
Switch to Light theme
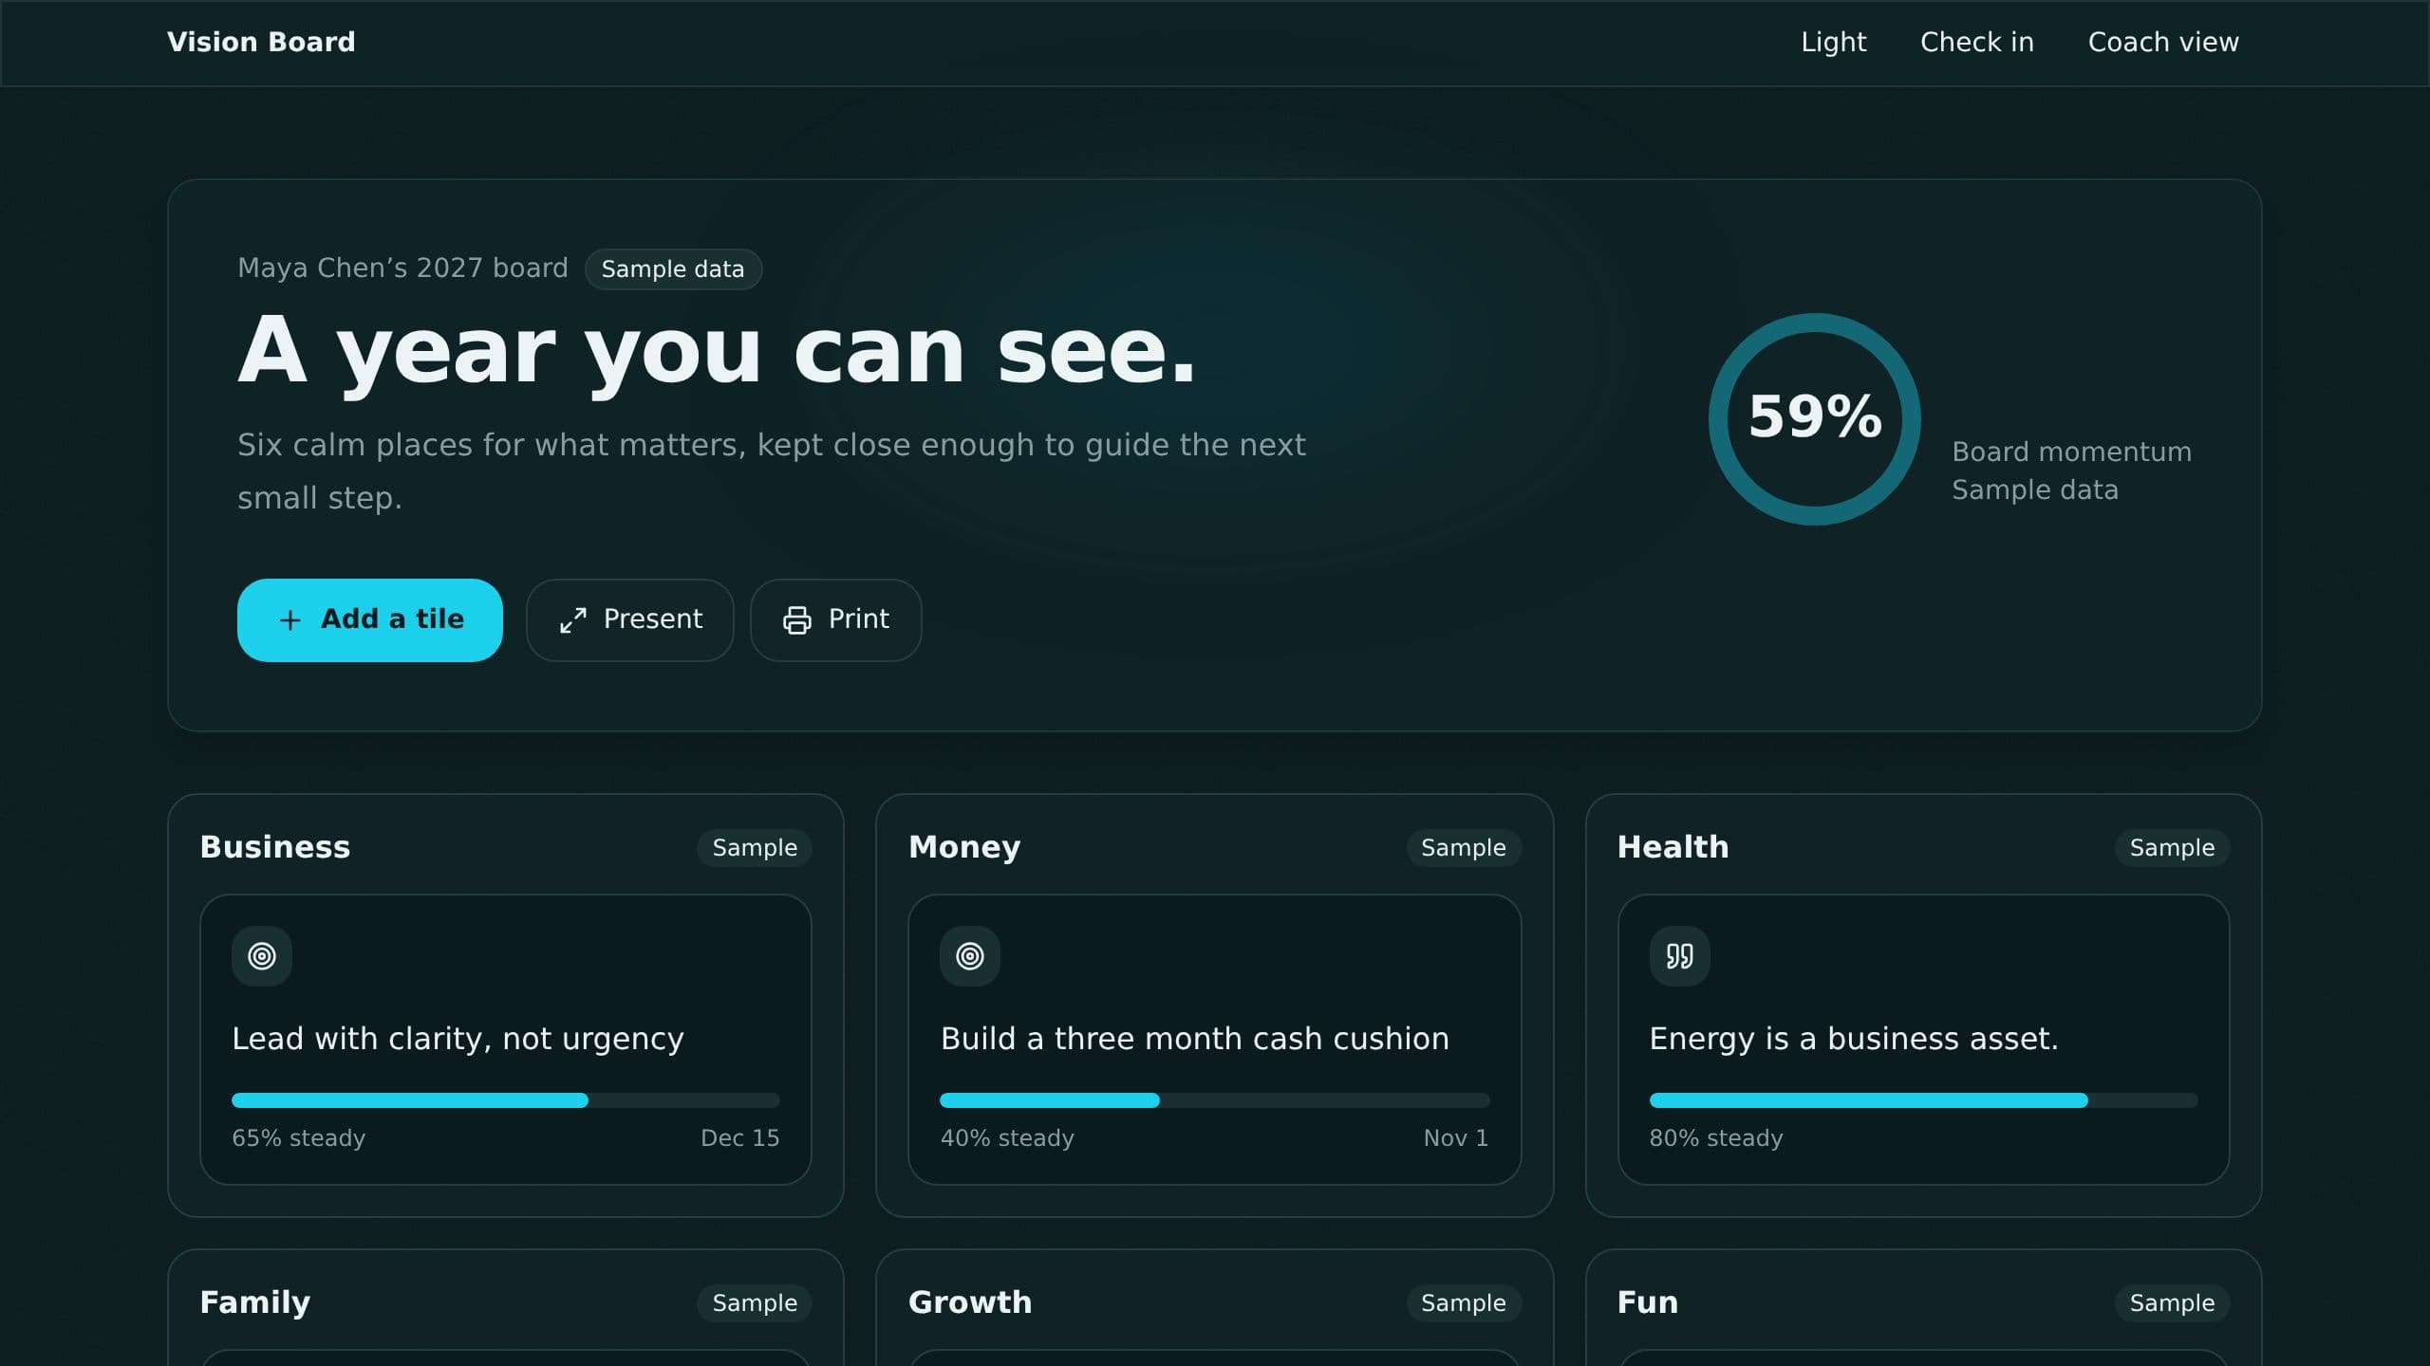(x=1833, y=43)
